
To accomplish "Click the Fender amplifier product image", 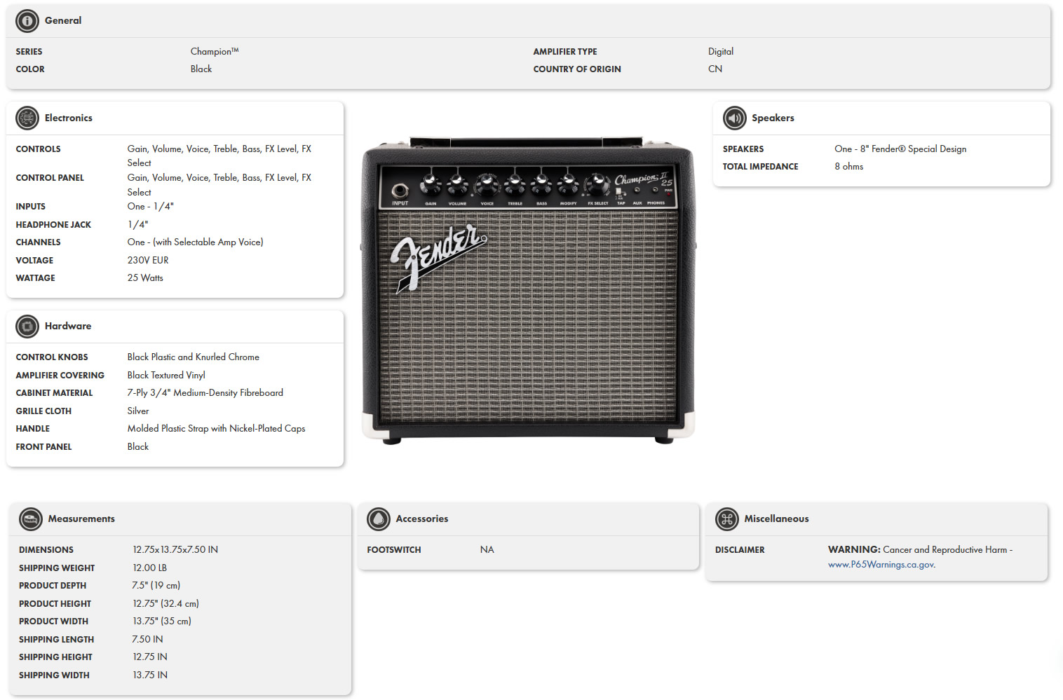I will click(529, 291).
